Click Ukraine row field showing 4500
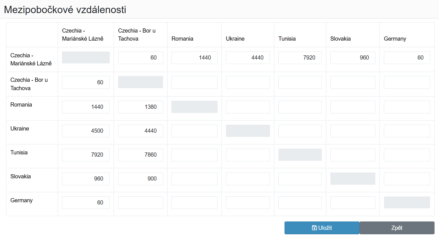439x244 pixels. [x=86, y=131]
